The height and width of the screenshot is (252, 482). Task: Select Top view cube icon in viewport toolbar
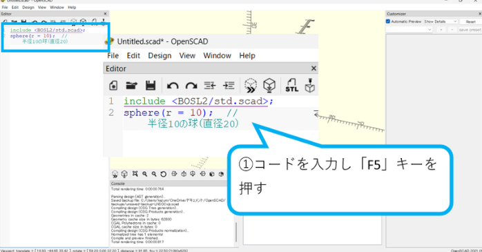click(x=184, y=174)
